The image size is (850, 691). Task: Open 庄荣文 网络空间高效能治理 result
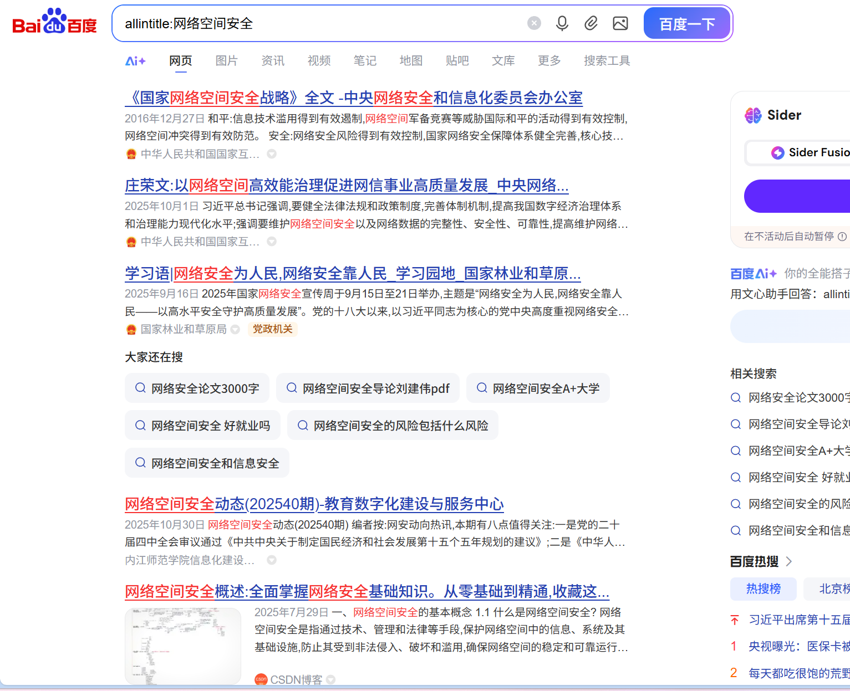pos(347,186)
